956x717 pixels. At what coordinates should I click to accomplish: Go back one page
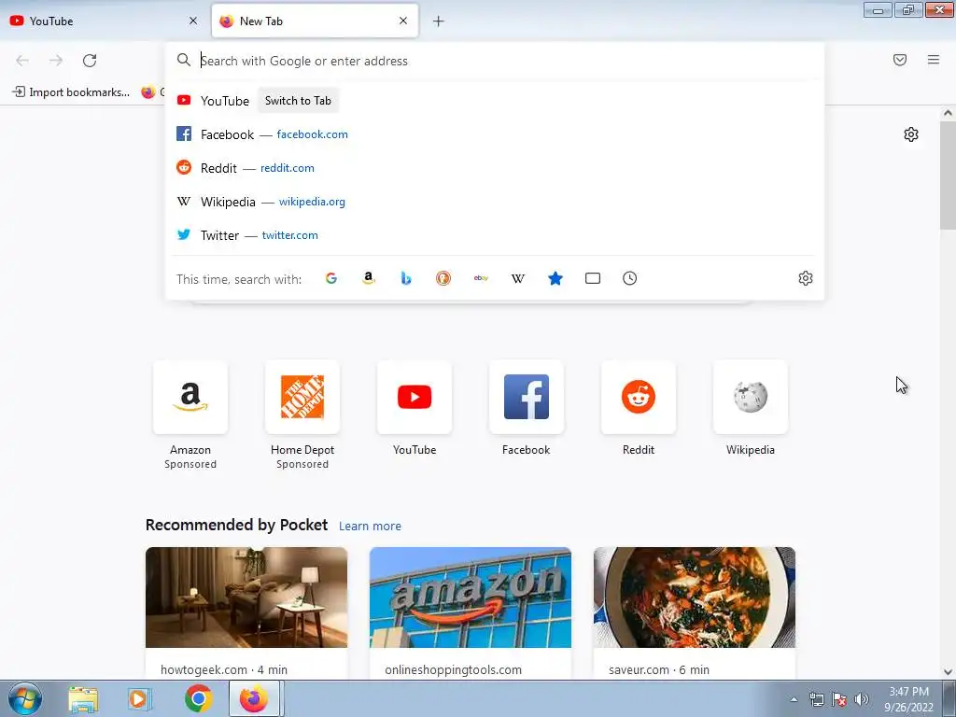[x=22, y=61]
